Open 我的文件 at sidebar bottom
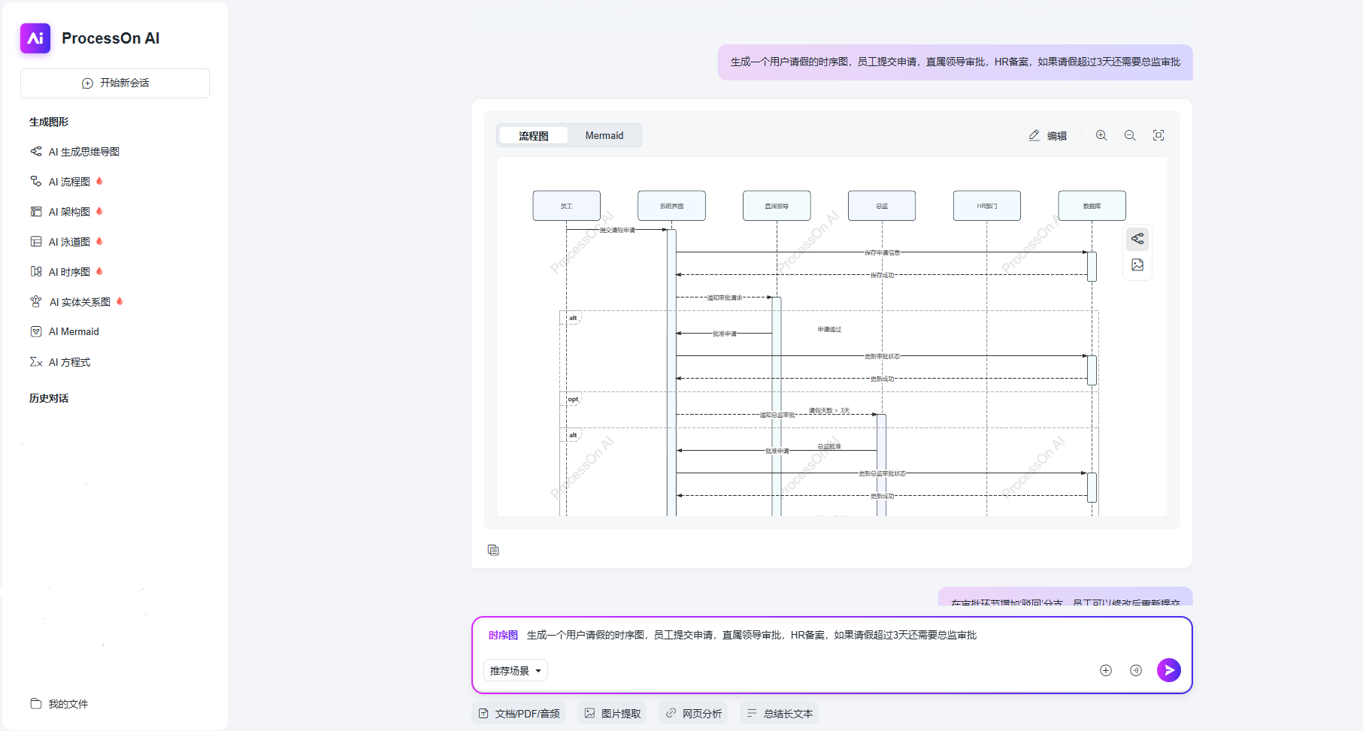The height and width of the screenshot is (731, 1363). (68, 704)
